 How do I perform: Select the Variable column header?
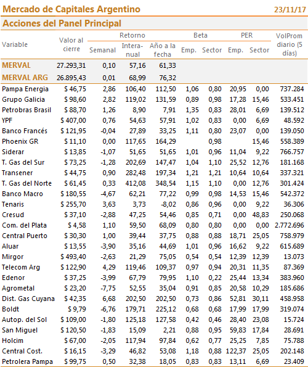click(x=15, y=44)
